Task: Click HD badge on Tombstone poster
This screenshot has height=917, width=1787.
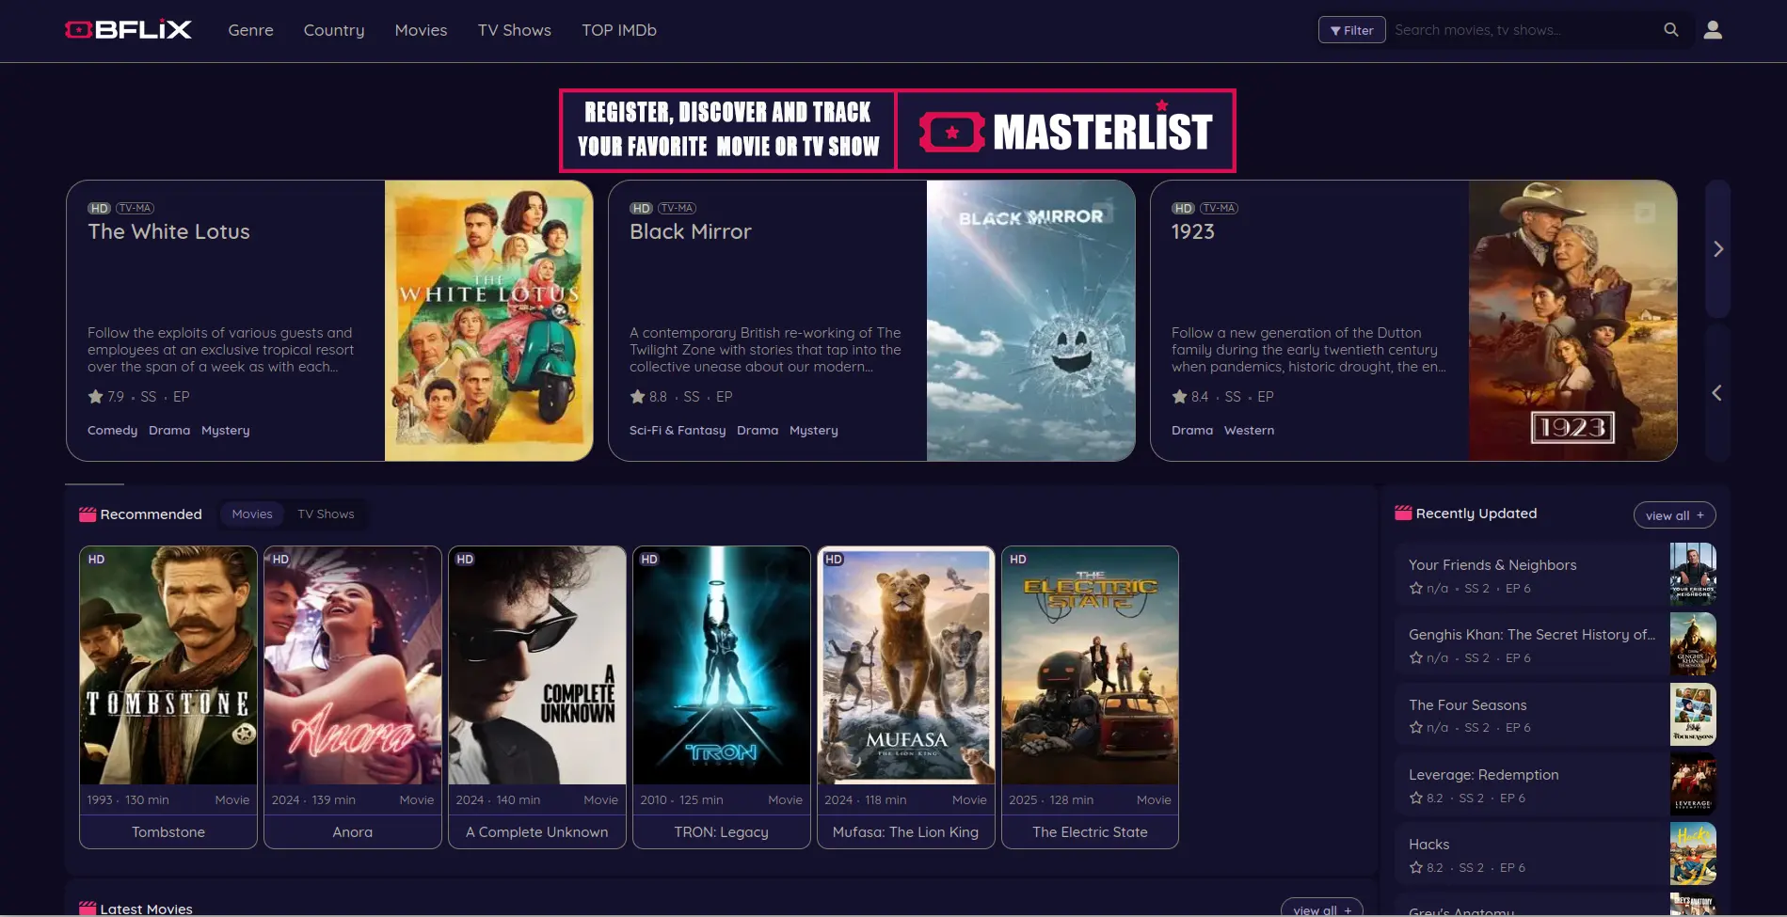Action: coord(96,560)
